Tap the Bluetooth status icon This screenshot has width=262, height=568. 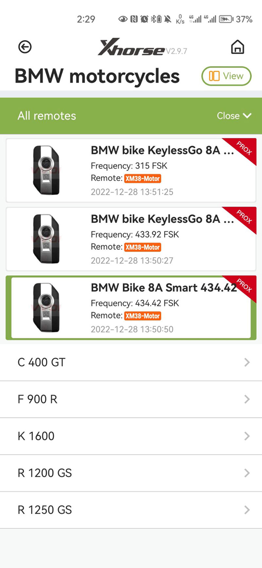click(x=154, y=19)
